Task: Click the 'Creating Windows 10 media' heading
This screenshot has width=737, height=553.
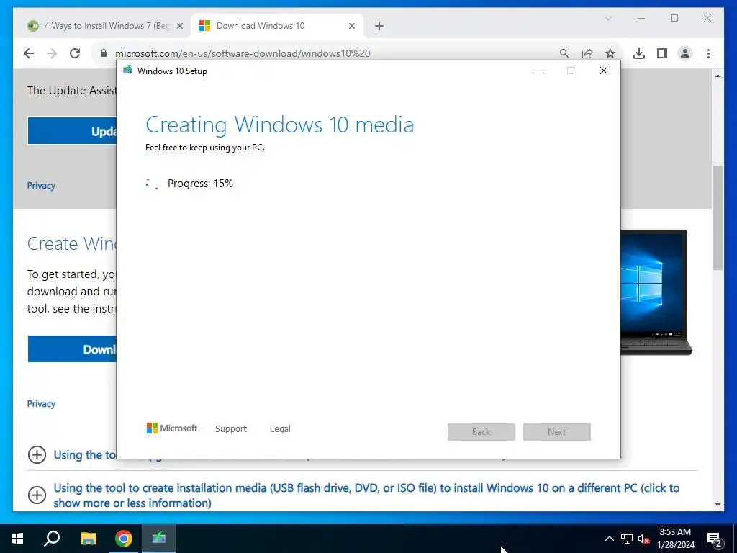Action: (280, 125)
